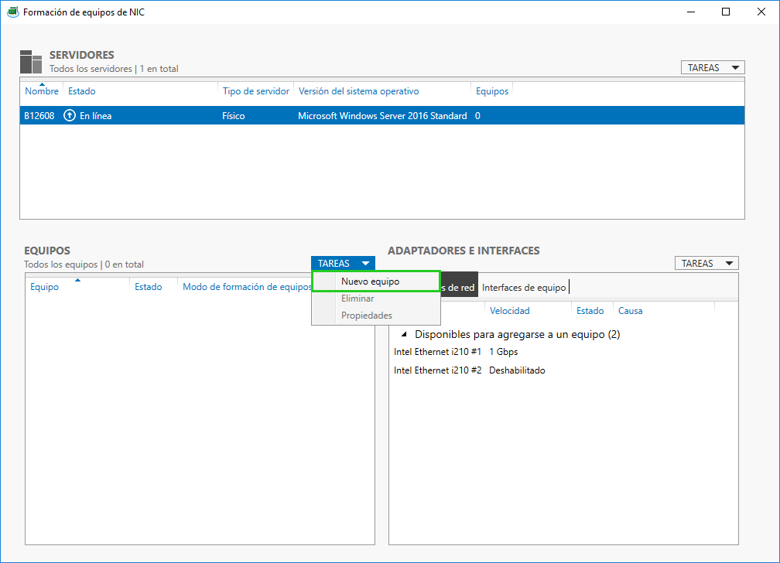This screenshot has width=780, height=563.
Task: Sort by Modo de formación de equipos column
Action: (x=247, y=287)
